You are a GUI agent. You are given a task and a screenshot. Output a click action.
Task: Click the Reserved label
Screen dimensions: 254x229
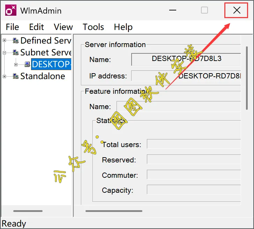pyautogui.click(x=119, y=160)
